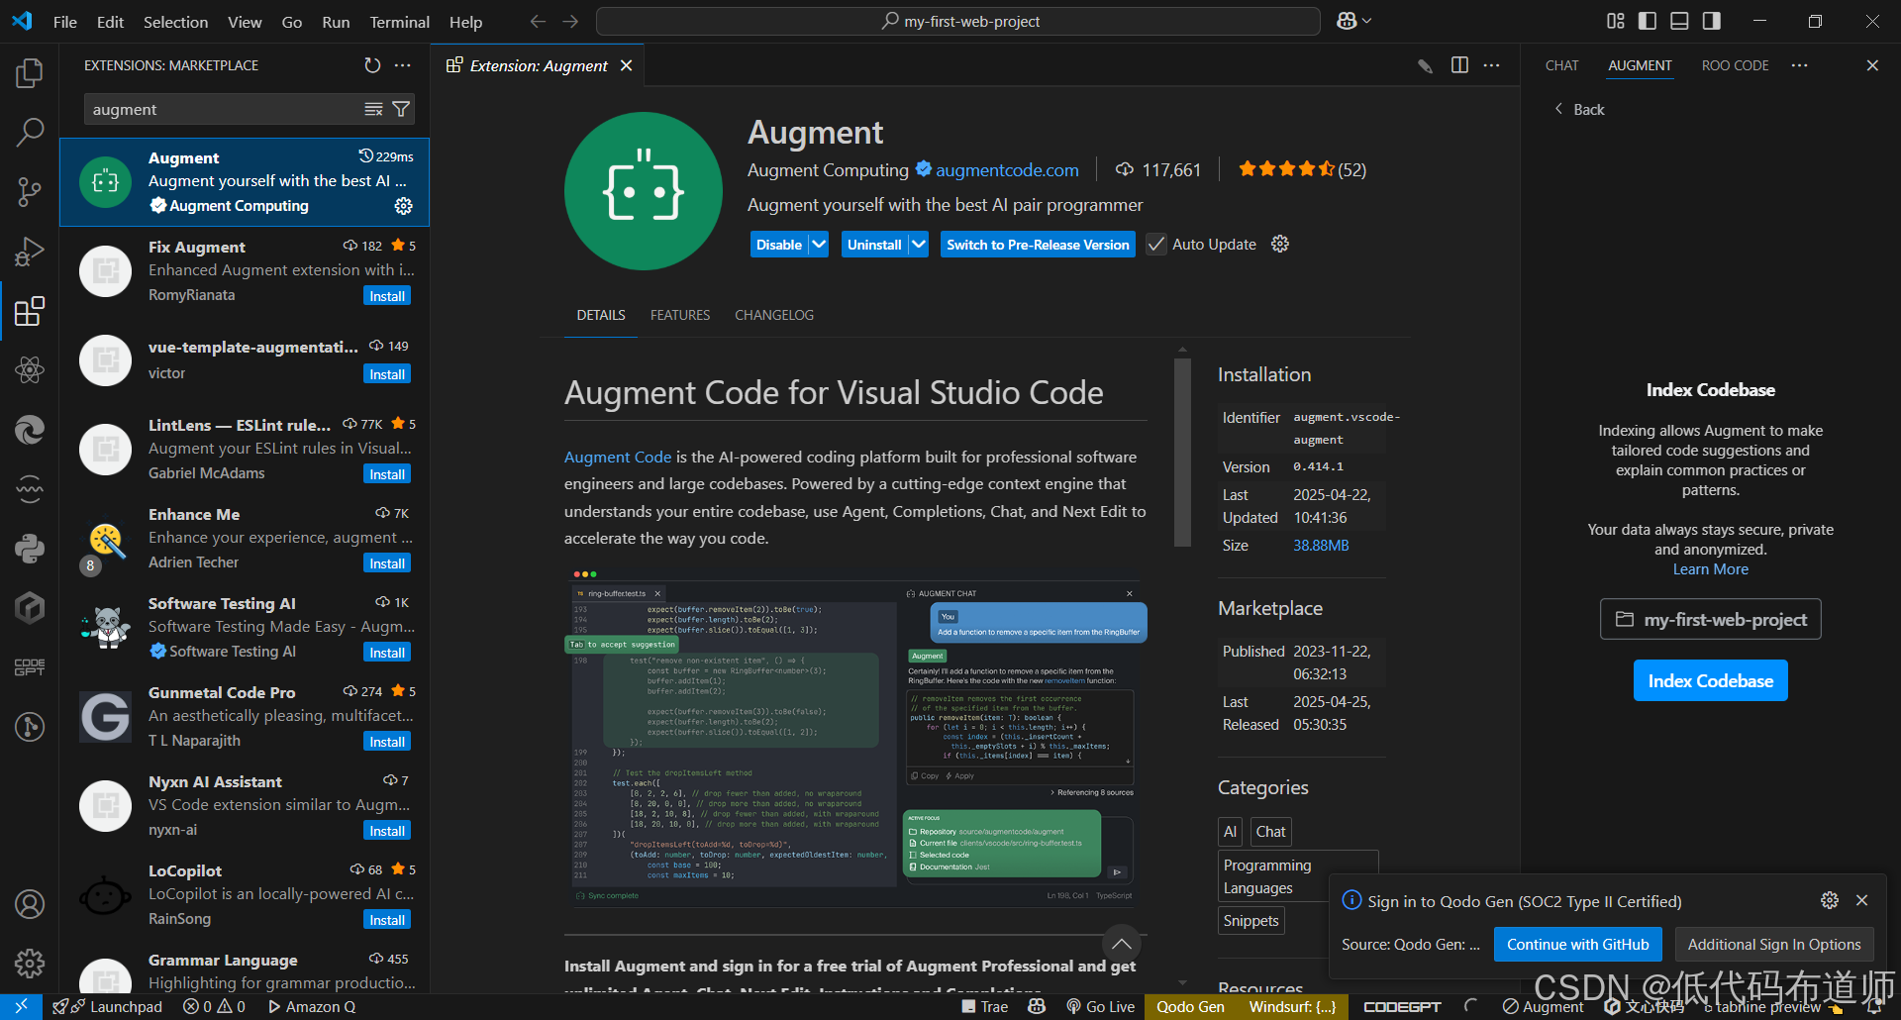Continue with GitHub sign in
The width and height of the screenshot is (1901, 1020).
1577,944
